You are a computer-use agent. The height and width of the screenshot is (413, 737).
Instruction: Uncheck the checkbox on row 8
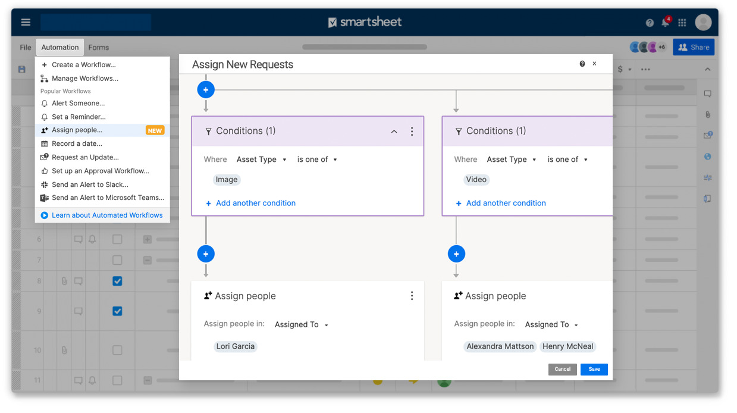tap(117, 280)
